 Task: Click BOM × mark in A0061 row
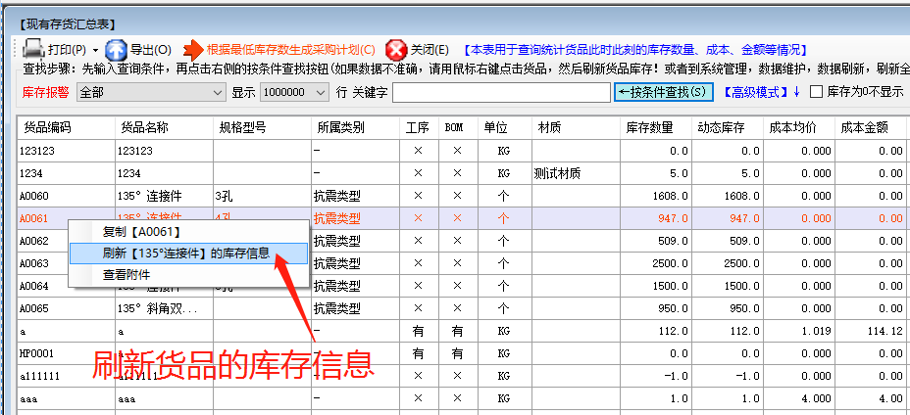457,218
